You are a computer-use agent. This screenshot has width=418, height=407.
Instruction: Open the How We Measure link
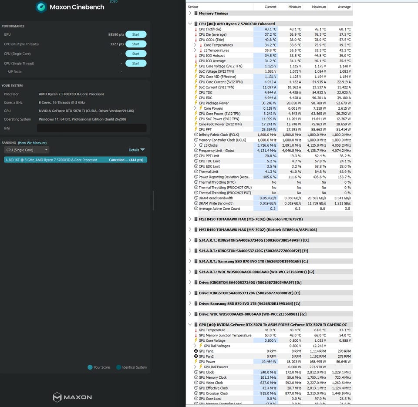tap(32, 143)
